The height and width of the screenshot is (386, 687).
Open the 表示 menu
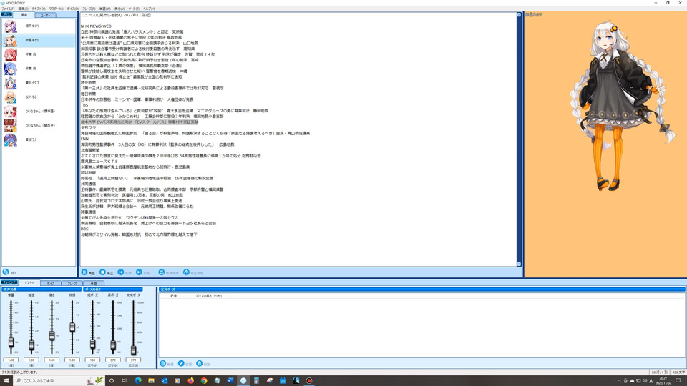pyautogui.click(x=120, y=9)
